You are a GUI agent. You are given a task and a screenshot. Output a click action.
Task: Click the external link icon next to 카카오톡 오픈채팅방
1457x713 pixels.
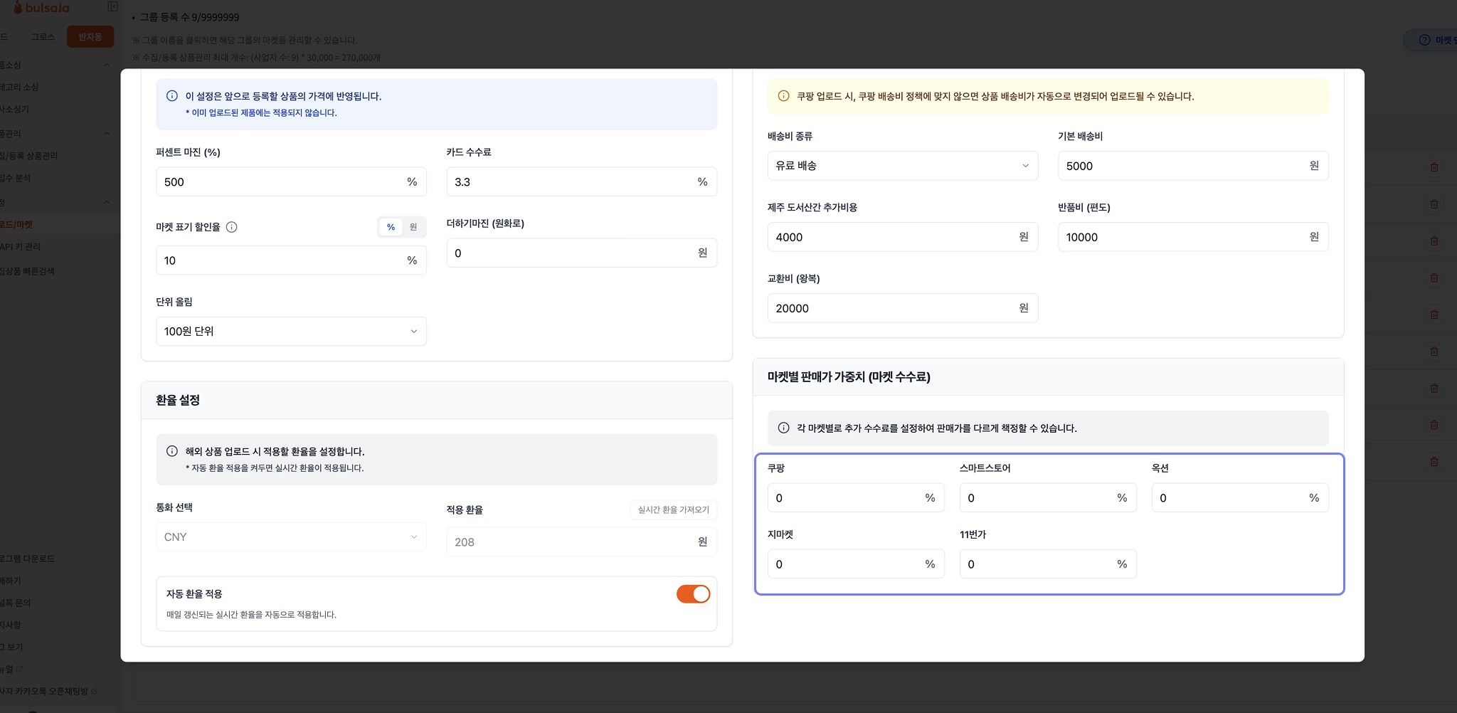coord(95,691)
